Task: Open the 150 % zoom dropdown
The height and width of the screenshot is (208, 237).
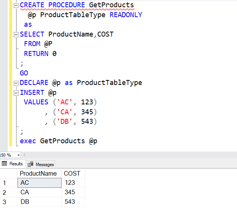Action: pos(19,155)
